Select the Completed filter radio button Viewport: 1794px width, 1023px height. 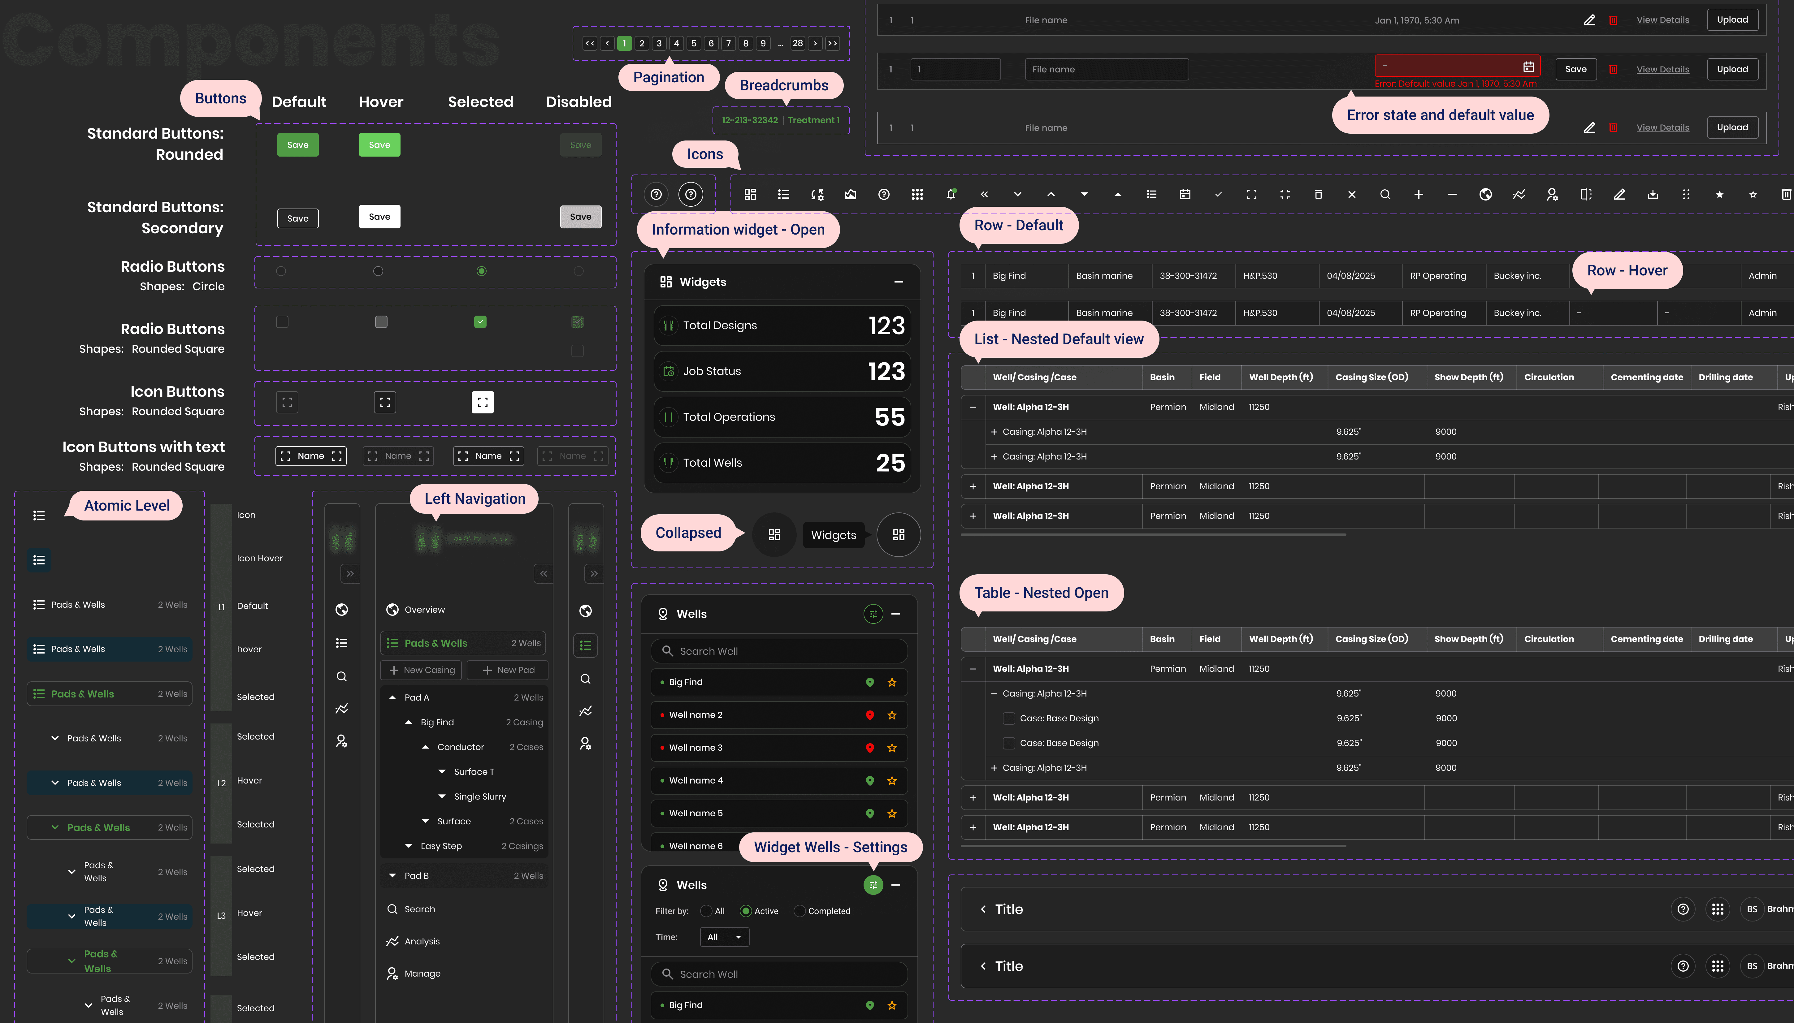click(800, 911)
